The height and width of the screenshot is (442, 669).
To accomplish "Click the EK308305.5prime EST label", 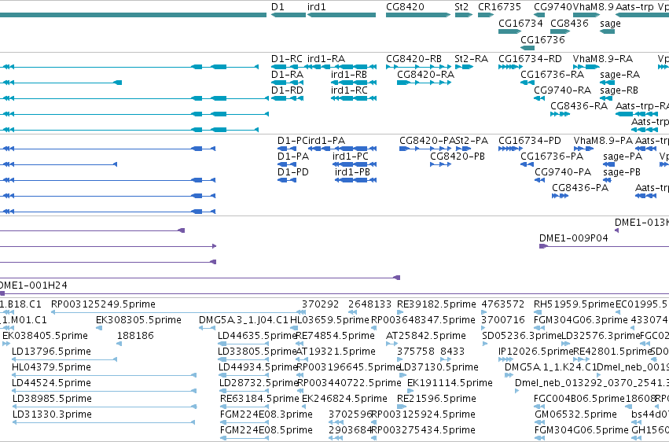I will pyautogui.click(x=138, y=320).
